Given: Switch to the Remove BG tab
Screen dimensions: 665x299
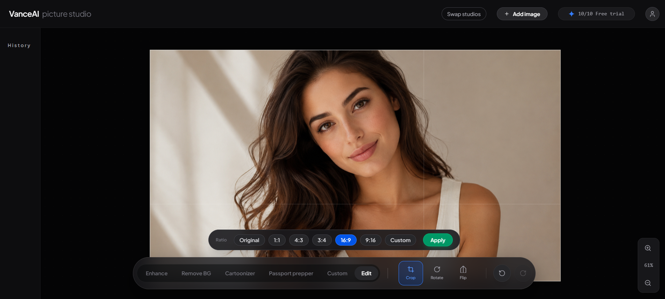Looking at the screenshot, I should click(x=196, y=273).
